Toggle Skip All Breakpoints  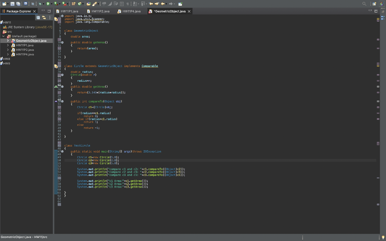click(33, 4)
